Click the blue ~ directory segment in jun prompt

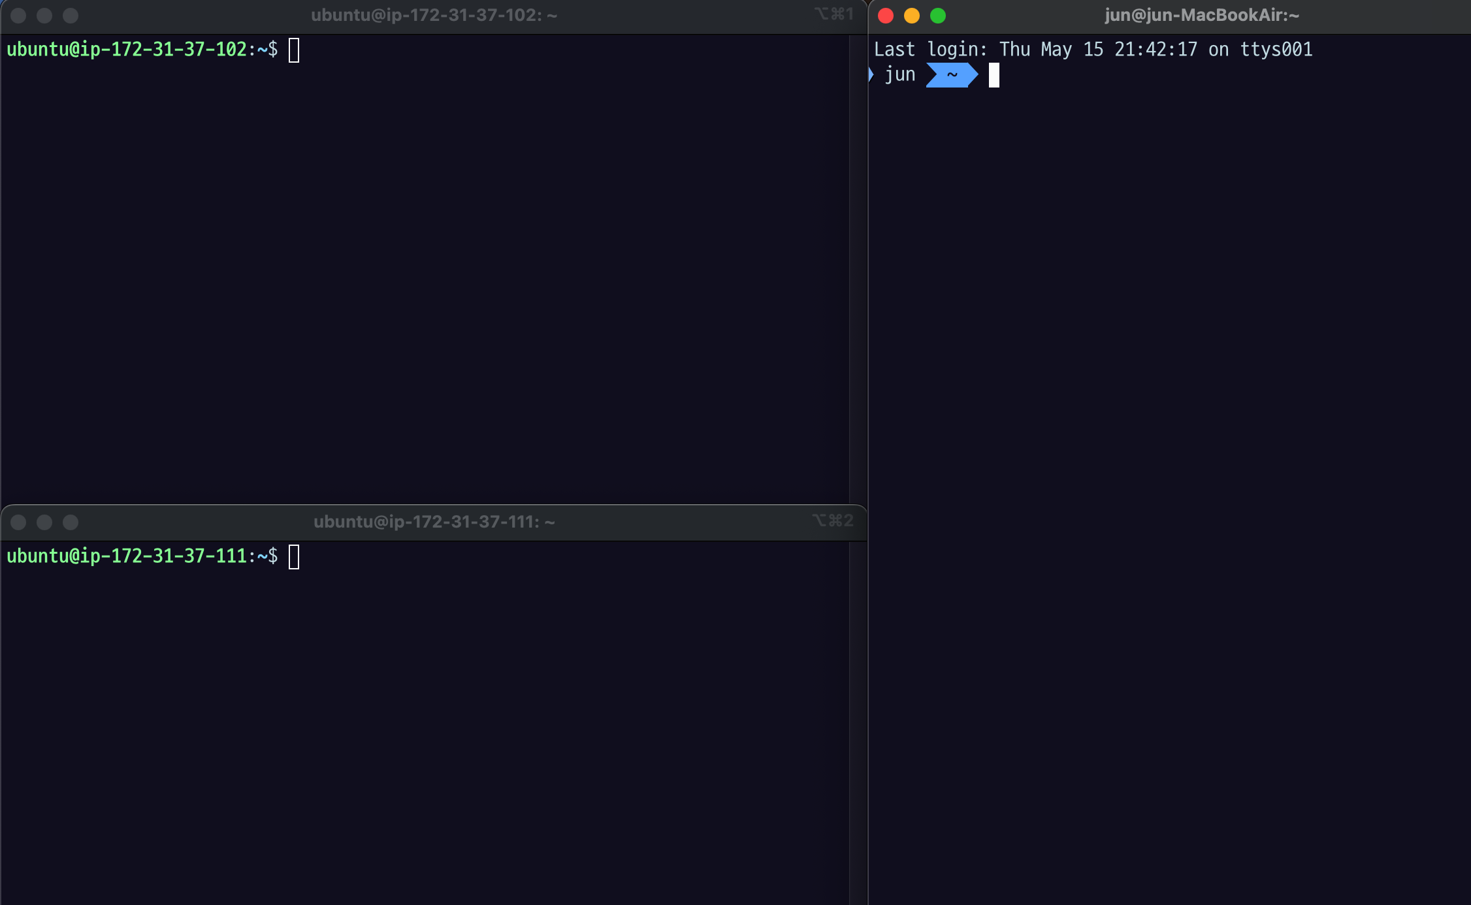tap(952, 75)
